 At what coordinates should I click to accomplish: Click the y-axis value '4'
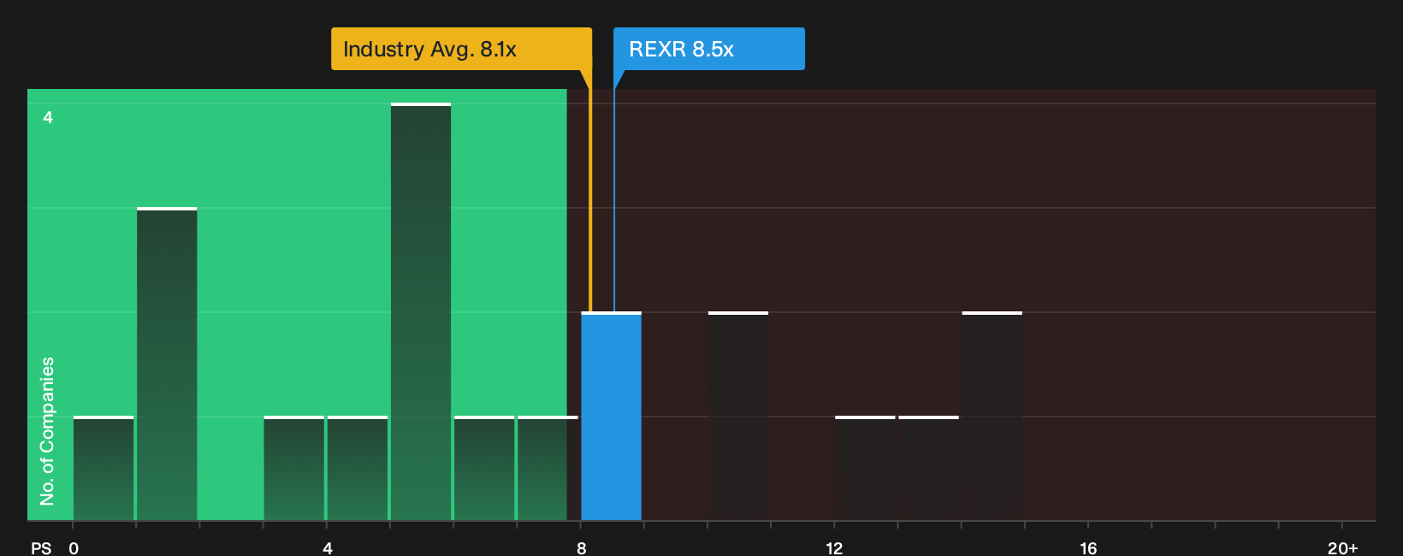(x=48, y=117)
